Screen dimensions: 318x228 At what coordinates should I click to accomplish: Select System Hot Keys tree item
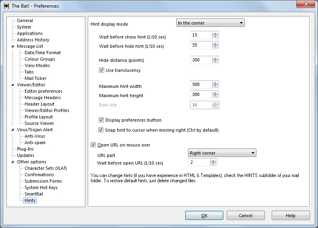41,187
